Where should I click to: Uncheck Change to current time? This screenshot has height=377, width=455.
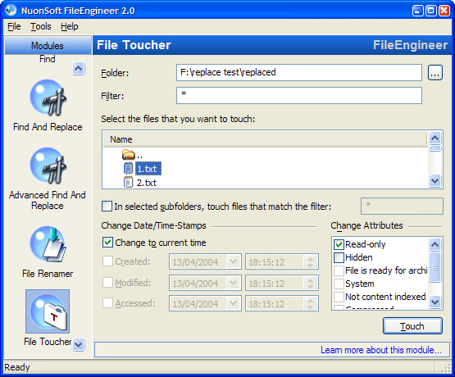[107, 243]
